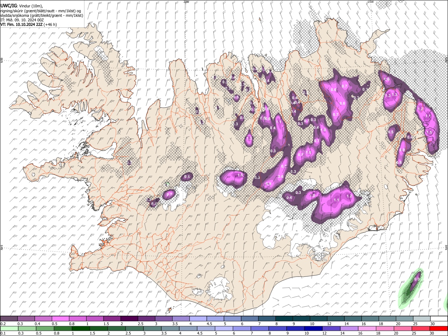Click the '15W' longitude label
The height and width of the screenshot is (336, 448).
coord(371,2)
